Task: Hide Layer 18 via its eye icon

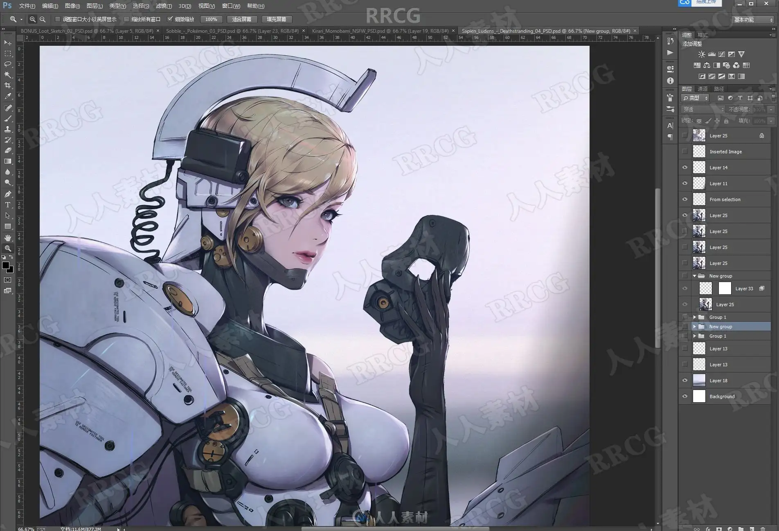Action: coord(685,381)
